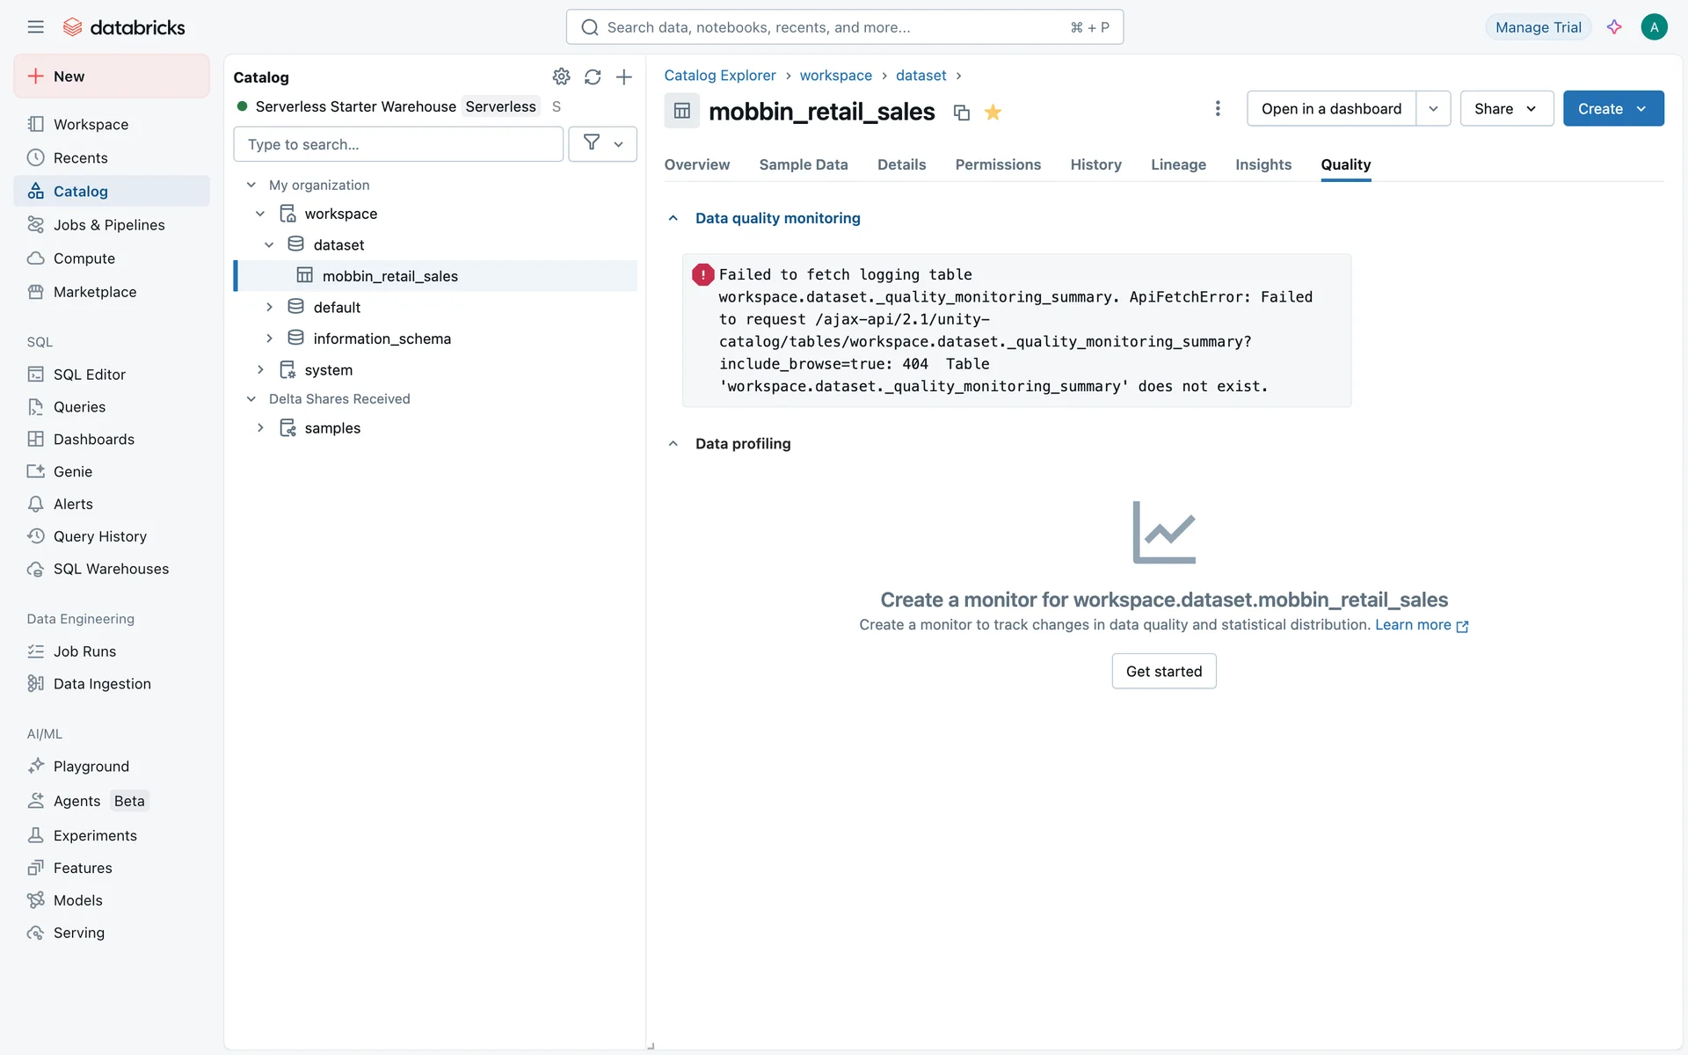Copy table name with copy icon
Viewport: 1688px width, 1055px height.
pyautogui.click(x=962, y=113)
